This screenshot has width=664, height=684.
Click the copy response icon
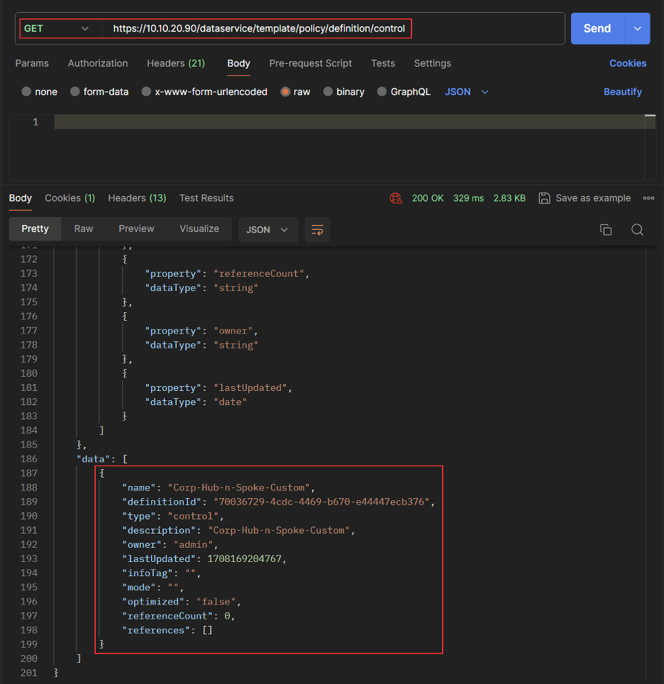[606, 229]
